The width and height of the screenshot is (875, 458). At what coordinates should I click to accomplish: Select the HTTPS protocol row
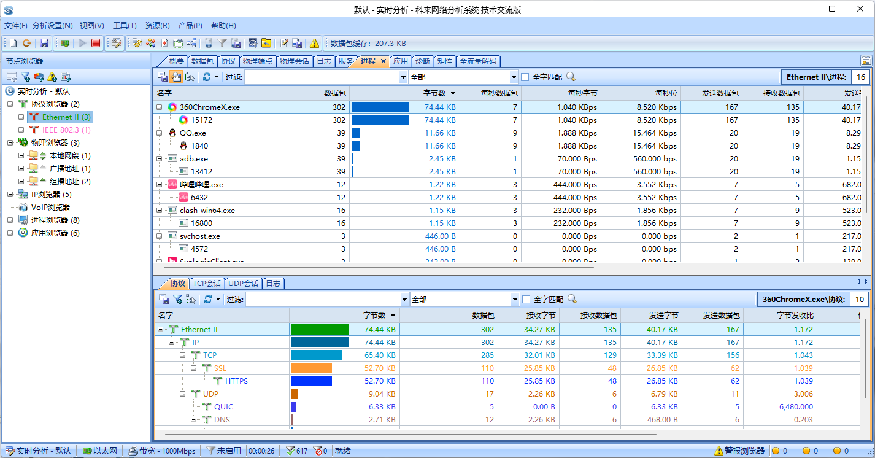[507, 381]
